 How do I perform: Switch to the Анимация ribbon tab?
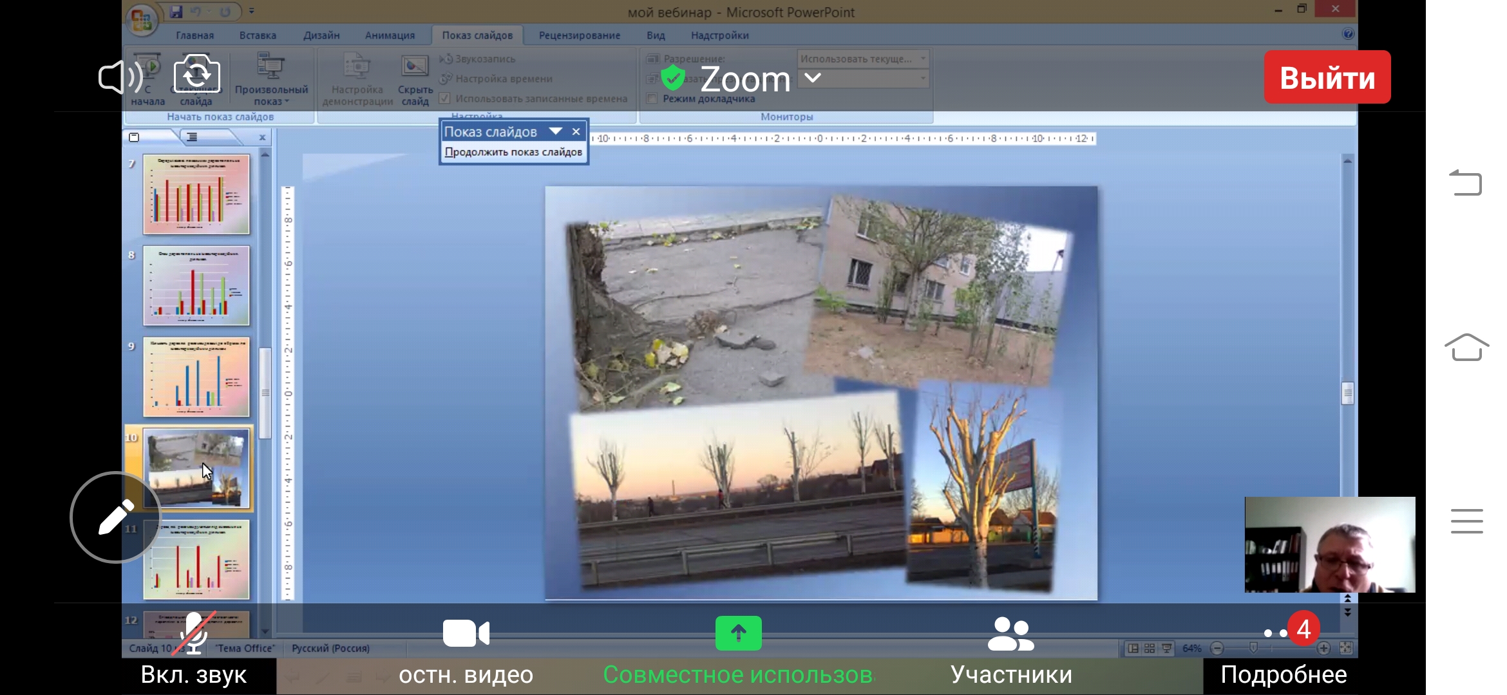[390, 35]
